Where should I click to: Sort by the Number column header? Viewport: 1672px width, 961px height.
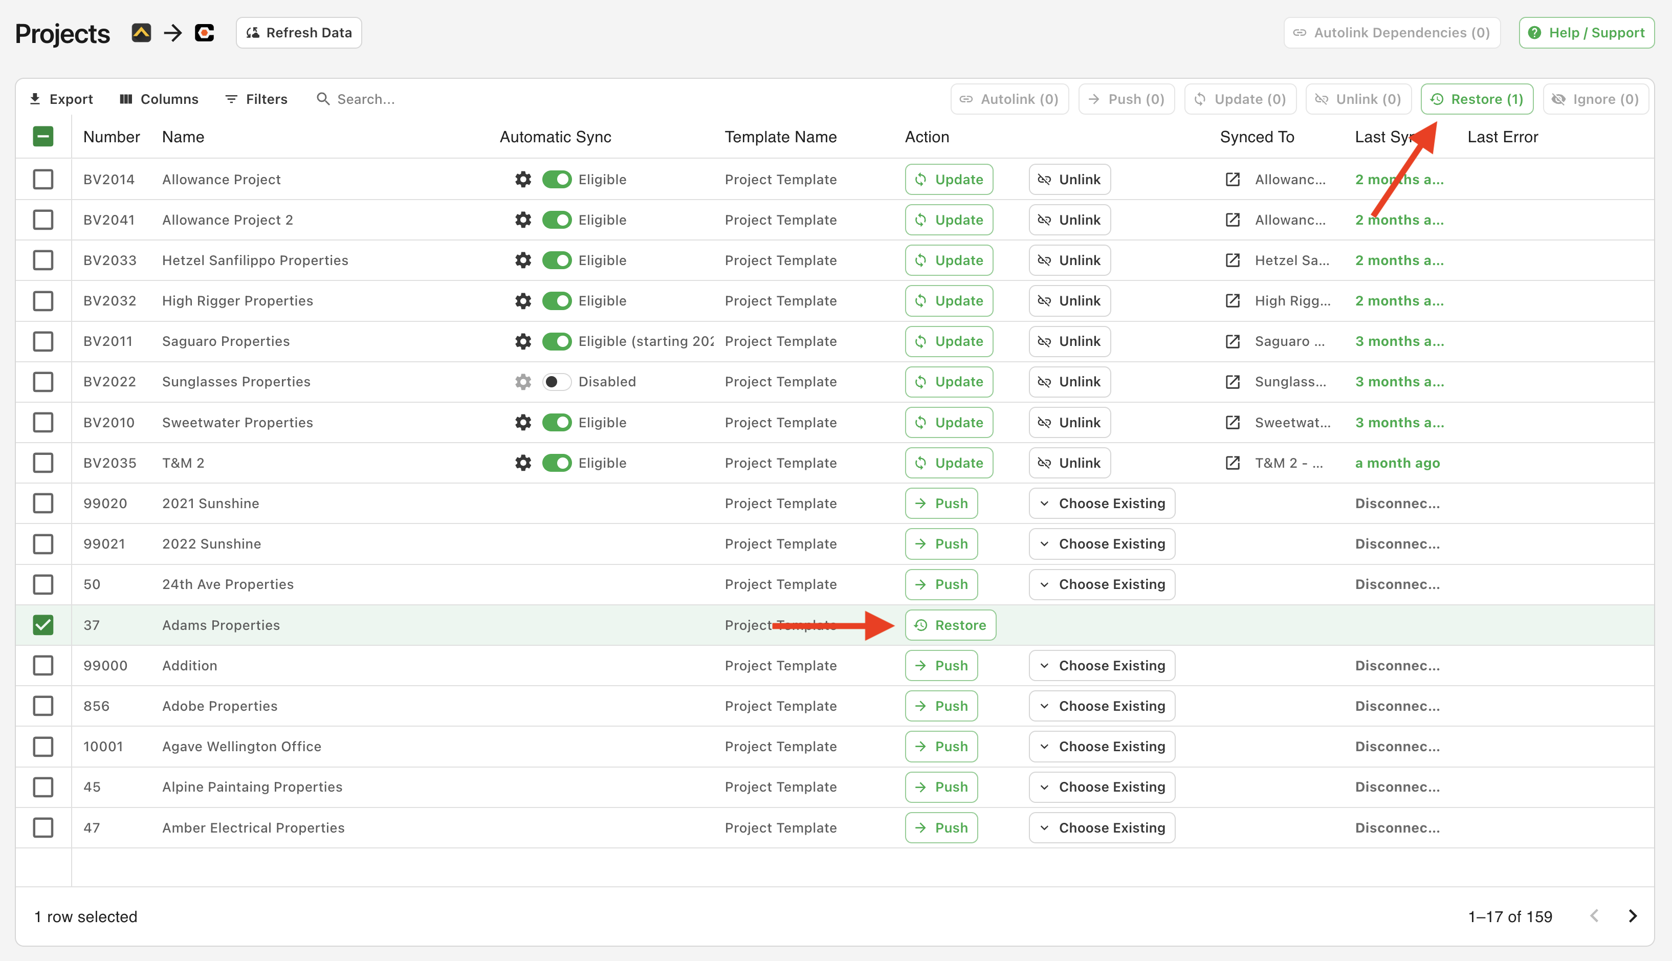pos(112,137)
